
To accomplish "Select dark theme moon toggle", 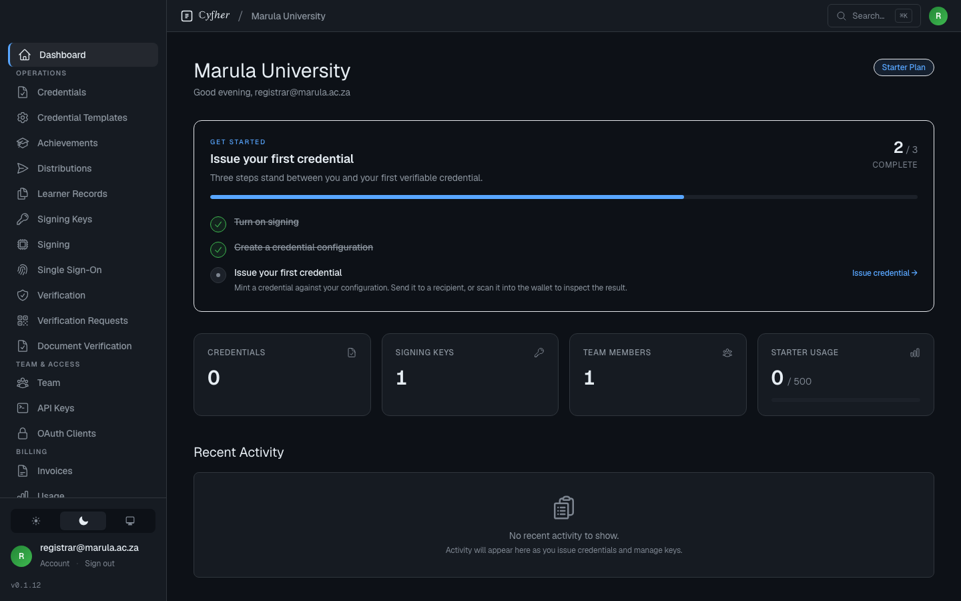I will coord(83,521).
